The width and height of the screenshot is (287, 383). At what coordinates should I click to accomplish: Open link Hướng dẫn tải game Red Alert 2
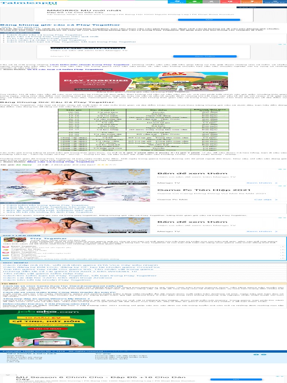tap(70, 272)
